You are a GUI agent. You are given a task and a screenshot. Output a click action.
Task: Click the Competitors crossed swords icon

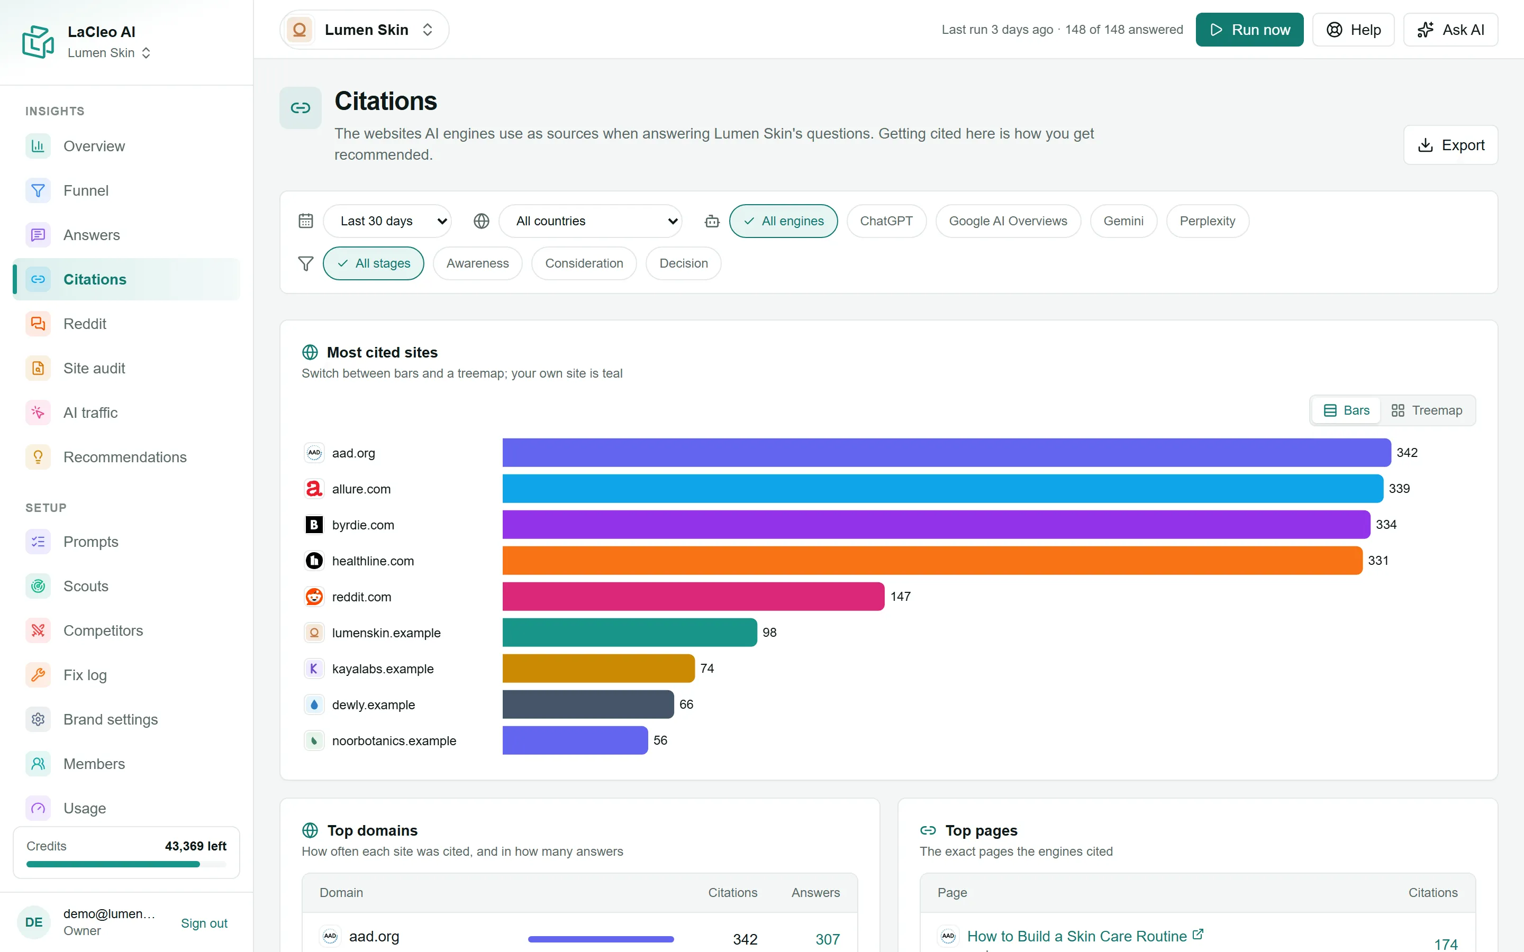38,630
